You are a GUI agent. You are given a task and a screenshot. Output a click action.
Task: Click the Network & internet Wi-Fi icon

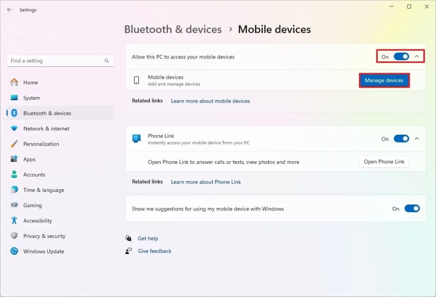pyautogui.click(x=14, y=129)
